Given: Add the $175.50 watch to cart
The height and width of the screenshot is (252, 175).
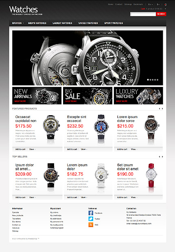Looking at the screenshot, I should pos(20,149).
